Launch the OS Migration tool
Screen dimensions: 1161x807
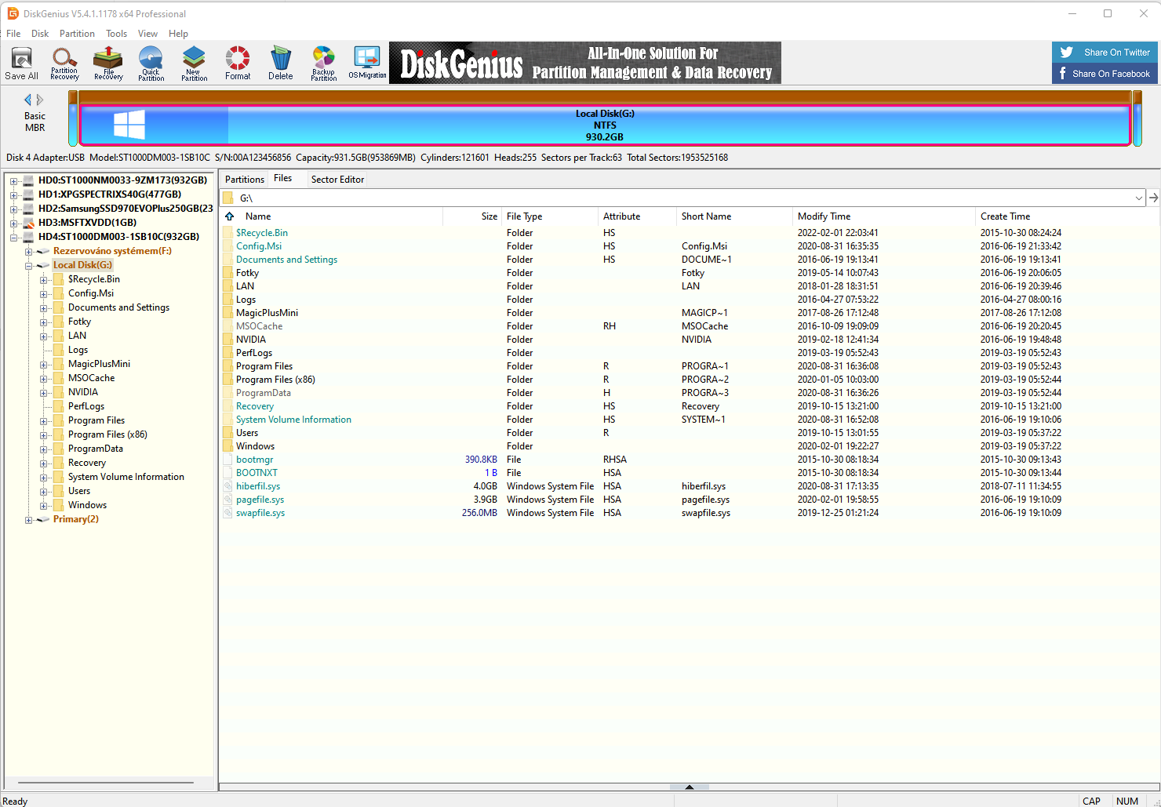(x=367, y=63)
